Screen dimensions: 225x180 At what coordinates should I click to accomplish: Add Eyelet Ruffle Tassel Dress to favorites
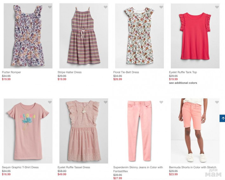106,102
